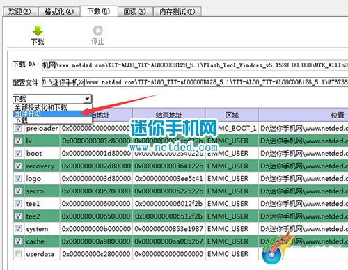This screenshot has width=348, height=270.
Task: Click end address 0x0000000003ee5c41 of logo
Action: click(x=169, y=178)
